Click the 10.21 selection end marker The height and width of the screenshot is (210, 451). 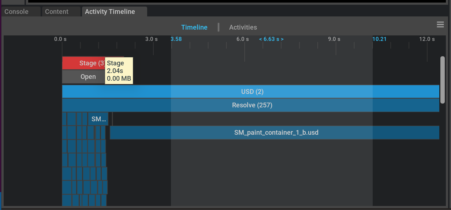point(380,39)
